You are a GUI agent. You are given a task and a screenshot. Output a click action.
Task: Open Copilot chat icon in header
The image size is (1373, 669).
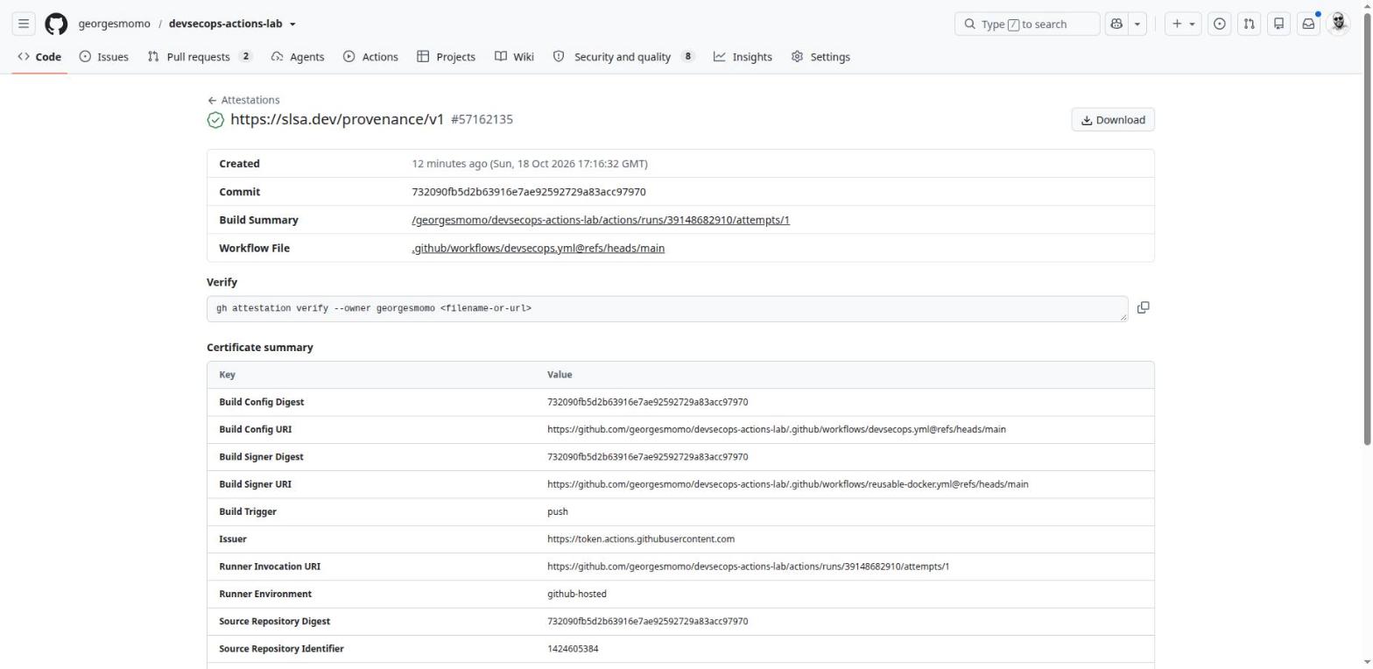tap(1116, 24)
